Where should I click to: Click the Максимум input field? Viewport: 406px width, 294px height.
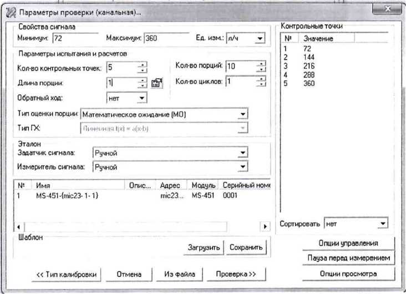pos(166,38)
